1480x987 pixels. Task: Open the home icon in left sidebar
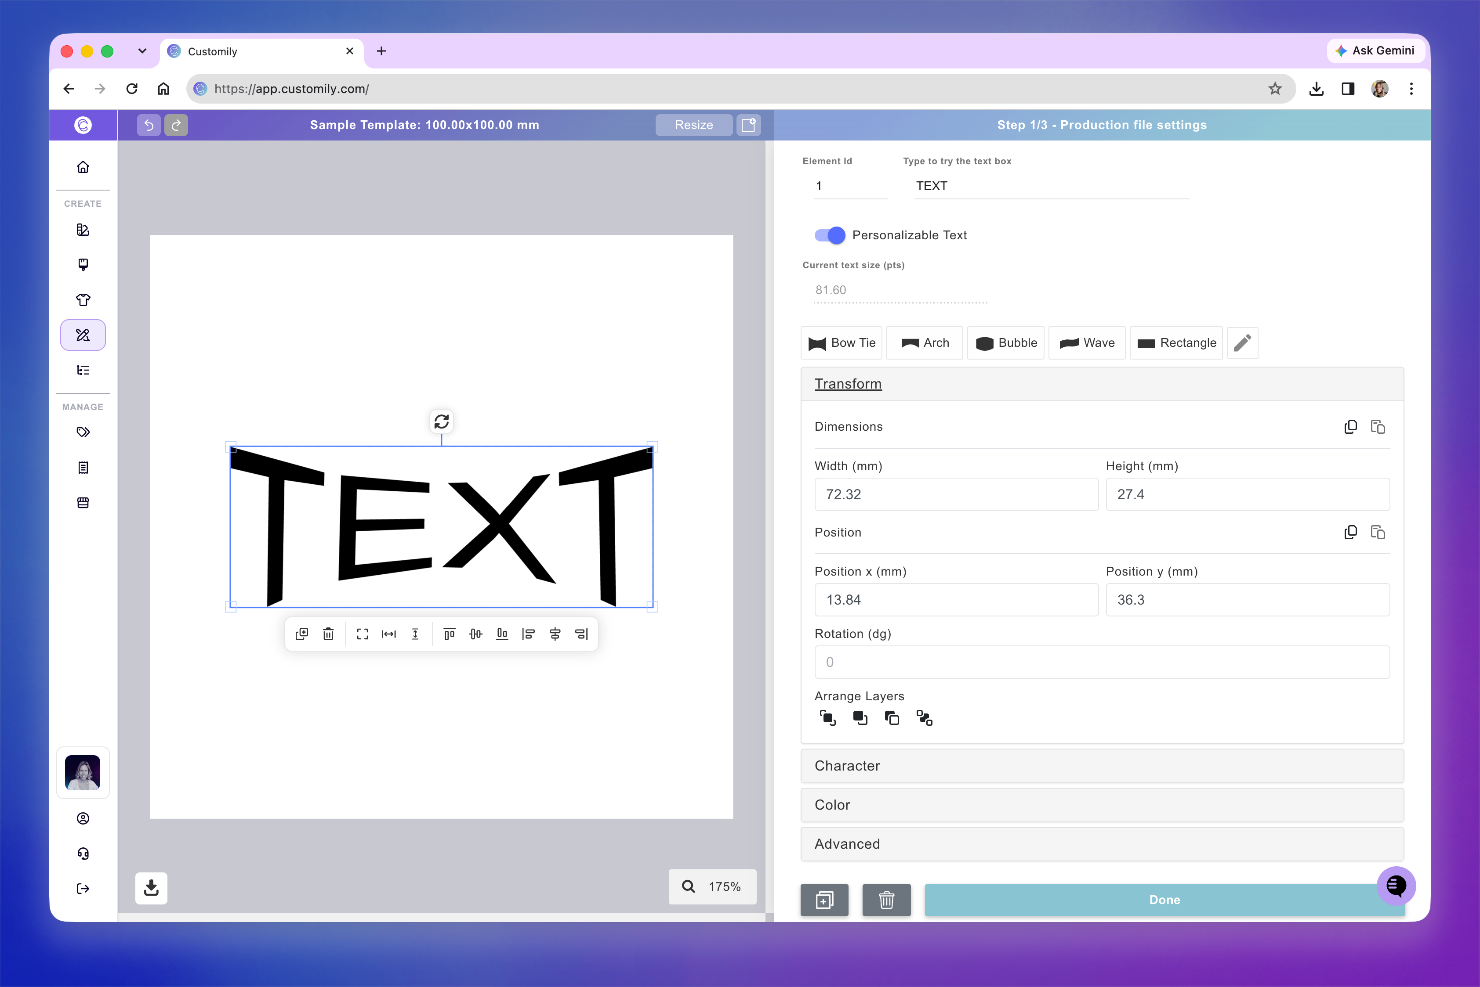click(x=83, y=167)
